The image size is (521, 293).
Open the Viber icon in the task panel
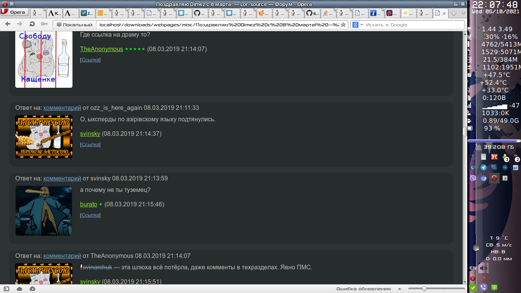(x=473, y=178)
